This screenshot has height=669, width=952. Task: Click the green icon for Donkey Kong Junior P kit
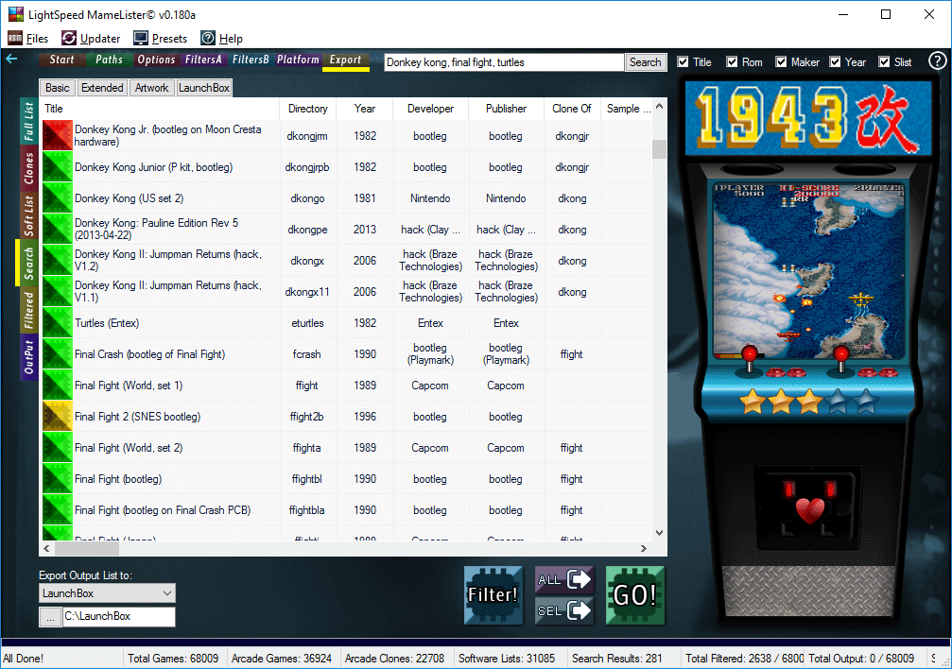coord(58,167)
